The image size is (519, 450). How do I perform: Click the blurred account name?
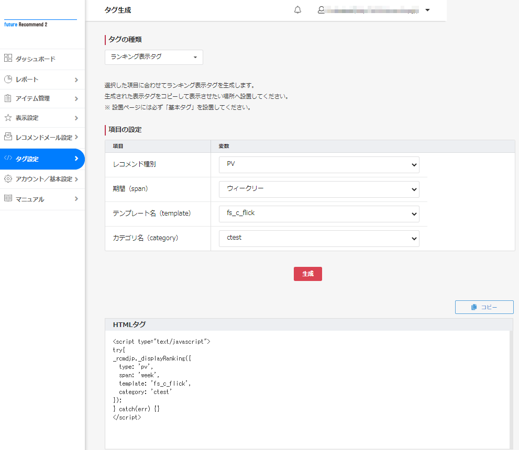[x=371, y=10]
